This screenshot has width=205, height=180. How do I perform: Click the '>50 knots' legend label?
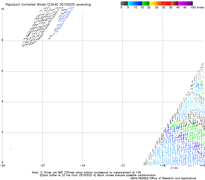(197, 7)
